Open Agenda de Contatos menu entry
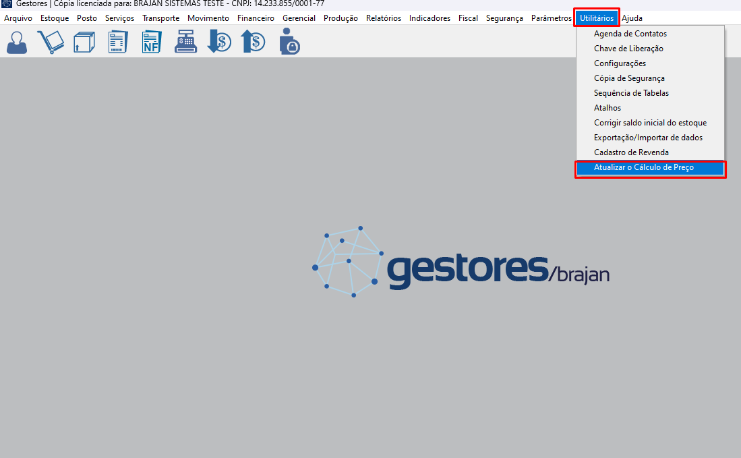Image resolution: width=741 pixels, height=458 pixels. click(x=630, y=34)
